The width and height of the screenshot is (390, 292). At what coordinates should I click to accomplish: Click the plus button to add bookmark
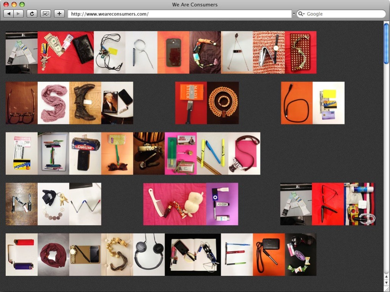click(x=59, y=14)
